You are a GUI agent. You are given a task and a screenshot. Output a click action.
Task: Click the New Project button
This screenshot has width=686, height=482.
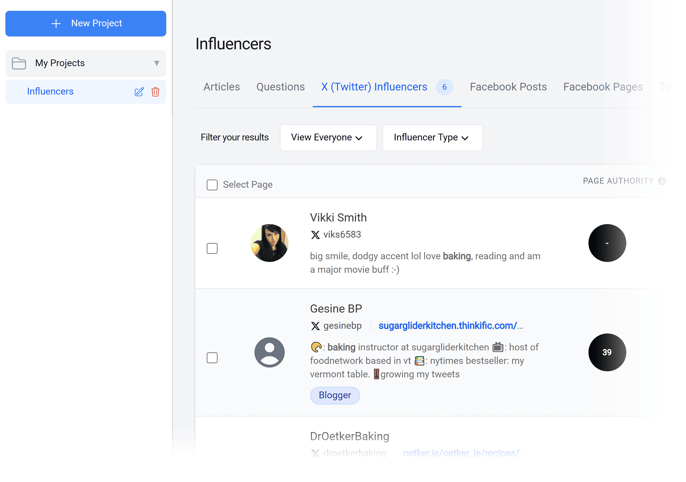pos(85,24)
